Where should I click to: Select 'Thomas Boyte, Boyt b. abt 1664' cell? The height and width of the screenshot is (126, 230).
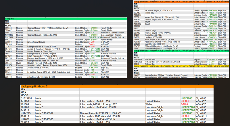161,19
